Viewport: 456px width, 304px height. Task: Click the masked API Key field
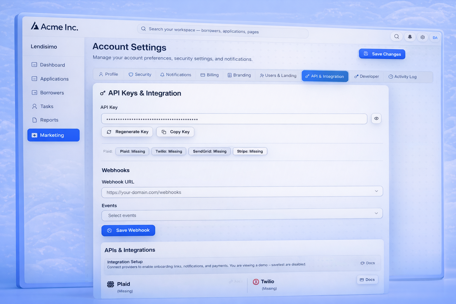point(234,119)
